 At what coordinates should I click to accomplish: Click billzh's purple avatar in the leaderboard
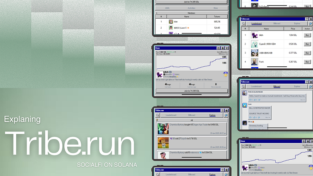click(255, 35)
